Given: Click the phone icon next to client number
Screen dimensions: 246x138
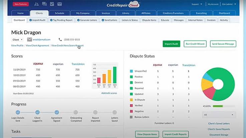Looking at the screenshot, I should pos(60,39).
